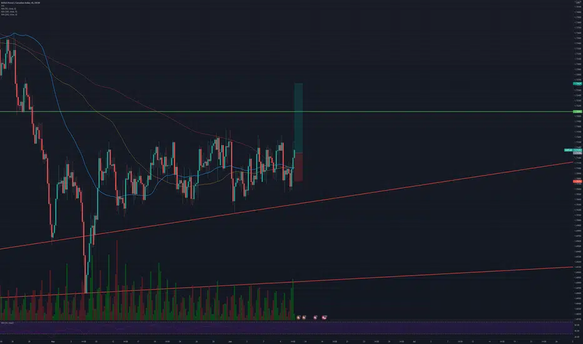Click the Jun label on time axis
This screenshot has width=583, height=344.
(230, 341)
